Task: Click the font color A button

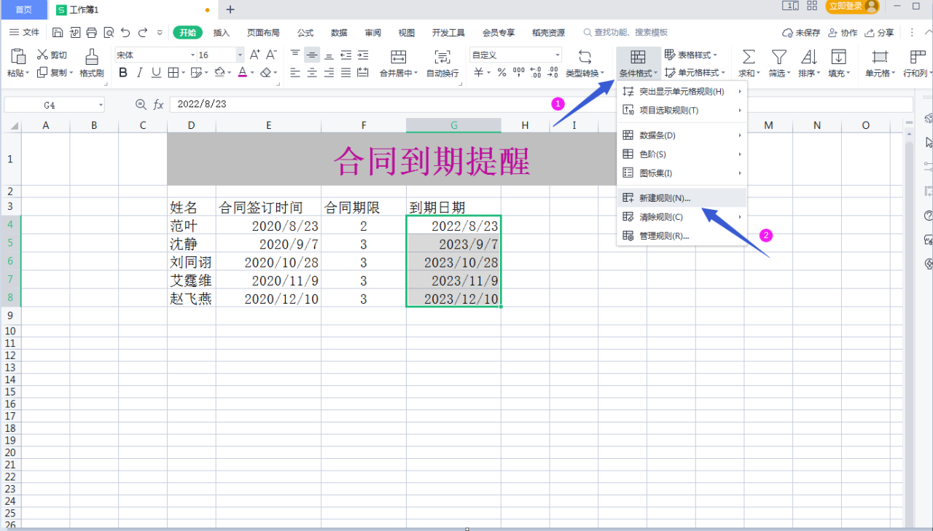Action: pos(242,73)
